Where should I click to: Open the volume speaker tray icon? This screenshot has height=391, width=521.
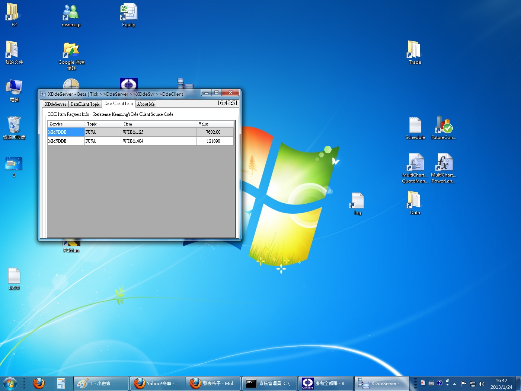coord(482,384)
